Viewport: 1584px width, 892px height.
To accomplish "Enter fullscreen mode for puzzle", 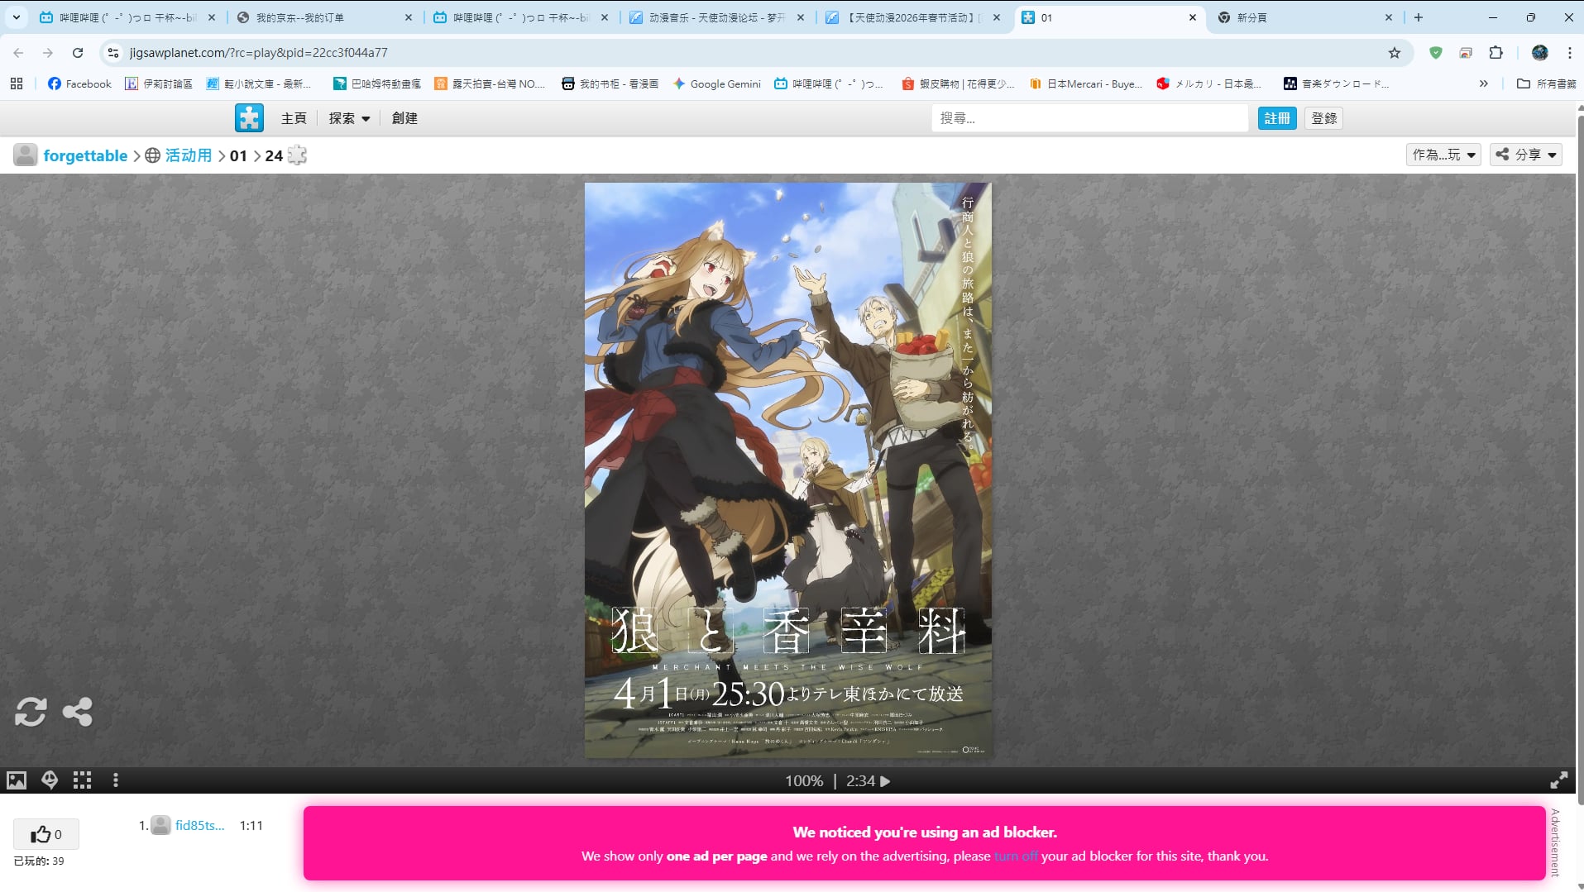I will pos(1558,780).
